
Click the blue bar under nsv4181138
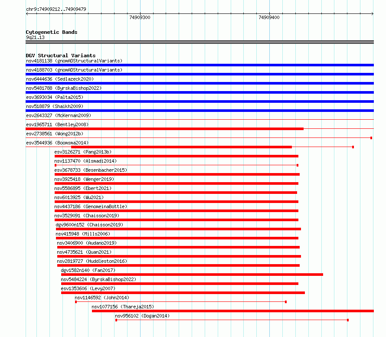pos(200,65)
